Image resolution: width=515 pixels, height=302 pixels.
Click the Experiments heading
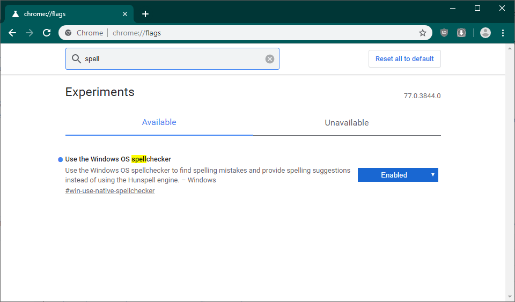pyautogui.click(x=100, y=92)
